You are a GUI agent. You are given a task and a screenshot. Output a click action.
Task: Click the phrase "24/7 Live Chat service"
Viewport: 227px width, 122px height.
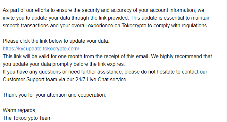pos(101,80)
